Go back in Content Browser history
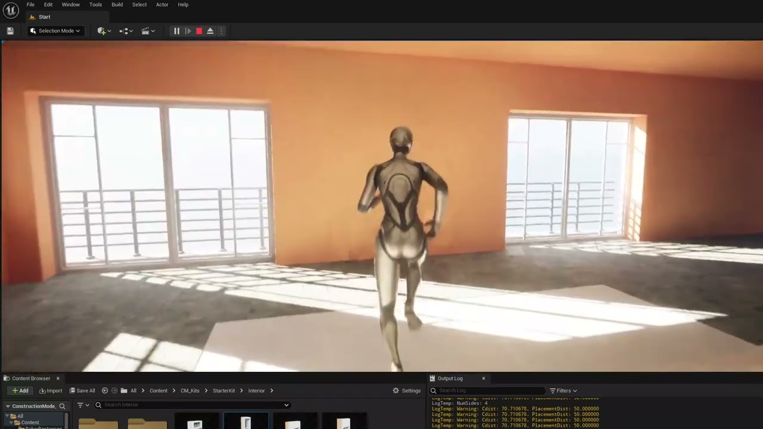Viewport: 763px width, 429px height. (104, 391)
